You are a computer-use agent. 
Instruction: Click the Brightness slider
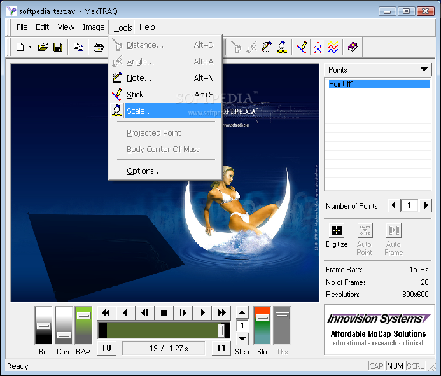point(43,325)
